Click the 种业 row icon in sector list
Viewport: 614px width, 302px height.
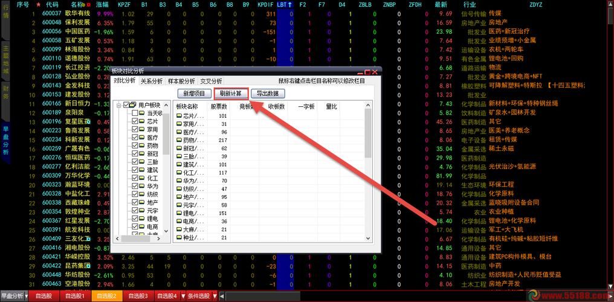(x=179, y=237)
